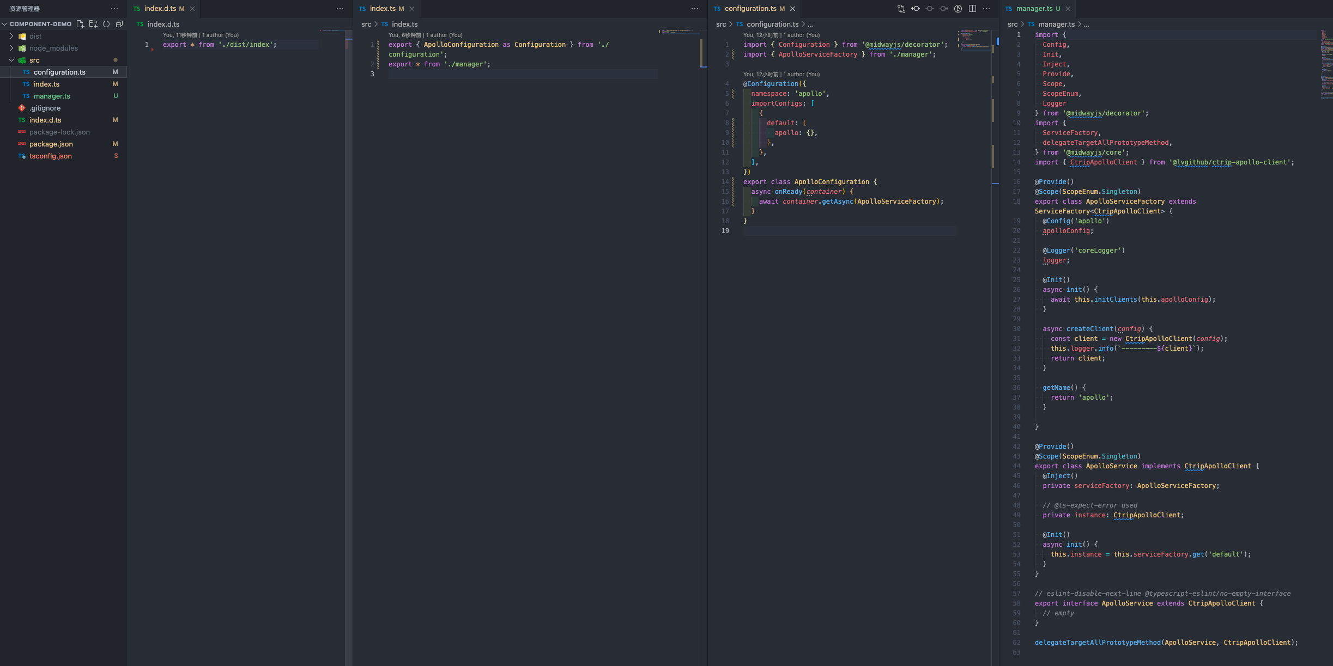Image resolution: width=1333 pixels, height=666 pixels.
Task: Close the configuration.ts tab
Action: tap(793, 9)
